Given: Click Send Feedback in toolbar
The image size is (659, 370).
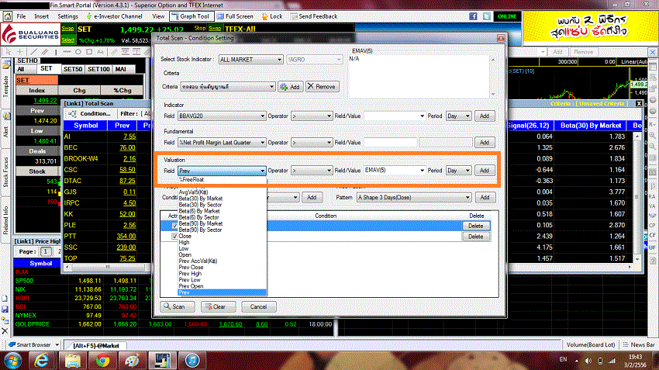Looking at the screenshot, I should click(314, 16).
